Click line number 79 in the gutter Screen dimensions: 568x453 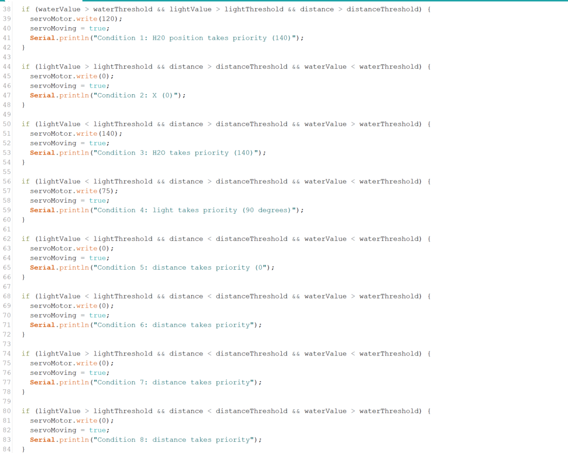click(7, 401)
